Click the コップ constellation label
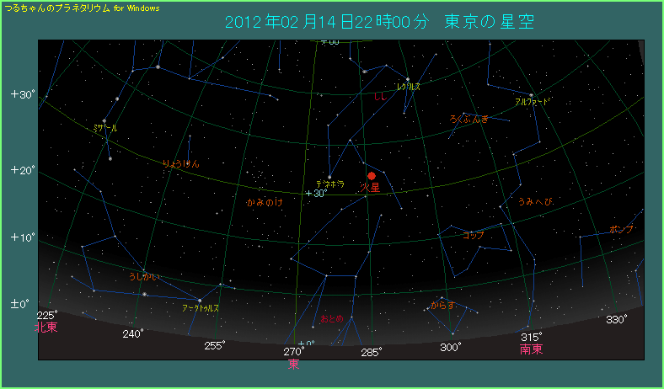 click(x=473, y=236)
